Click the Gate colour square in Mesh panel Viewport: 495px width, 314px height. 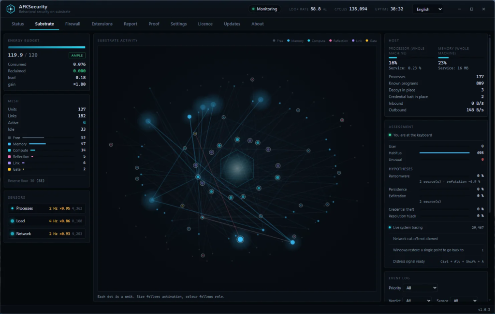coord(10,169)
